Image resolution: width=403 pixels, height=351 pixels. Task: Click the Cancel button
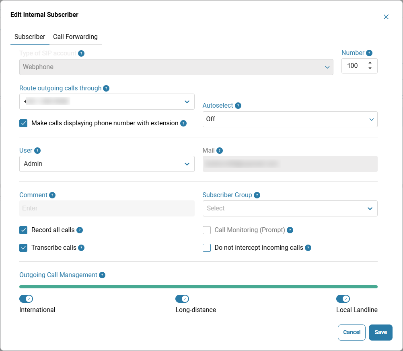pos(352,333)
